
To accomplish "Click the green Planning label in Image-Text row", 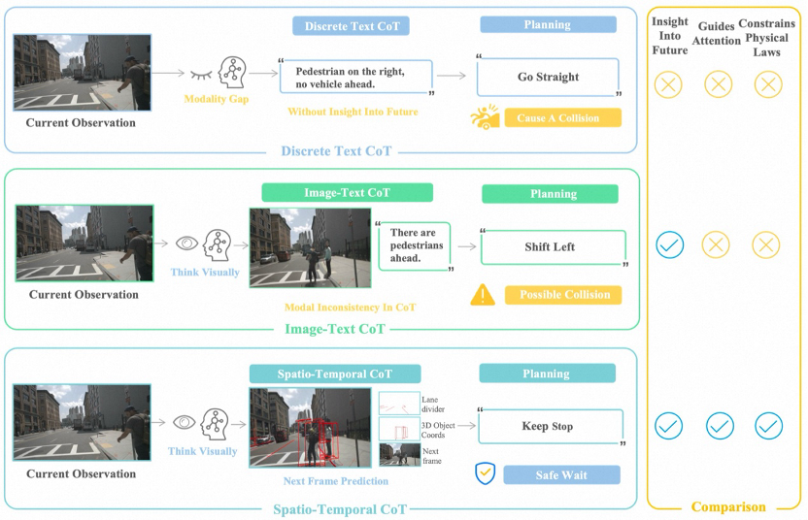I will [x=550, y=194].
